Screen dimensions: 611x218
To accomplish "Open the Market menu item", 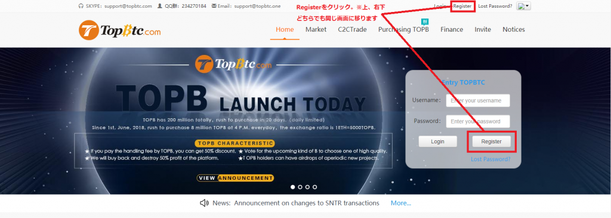I will 316,30.
